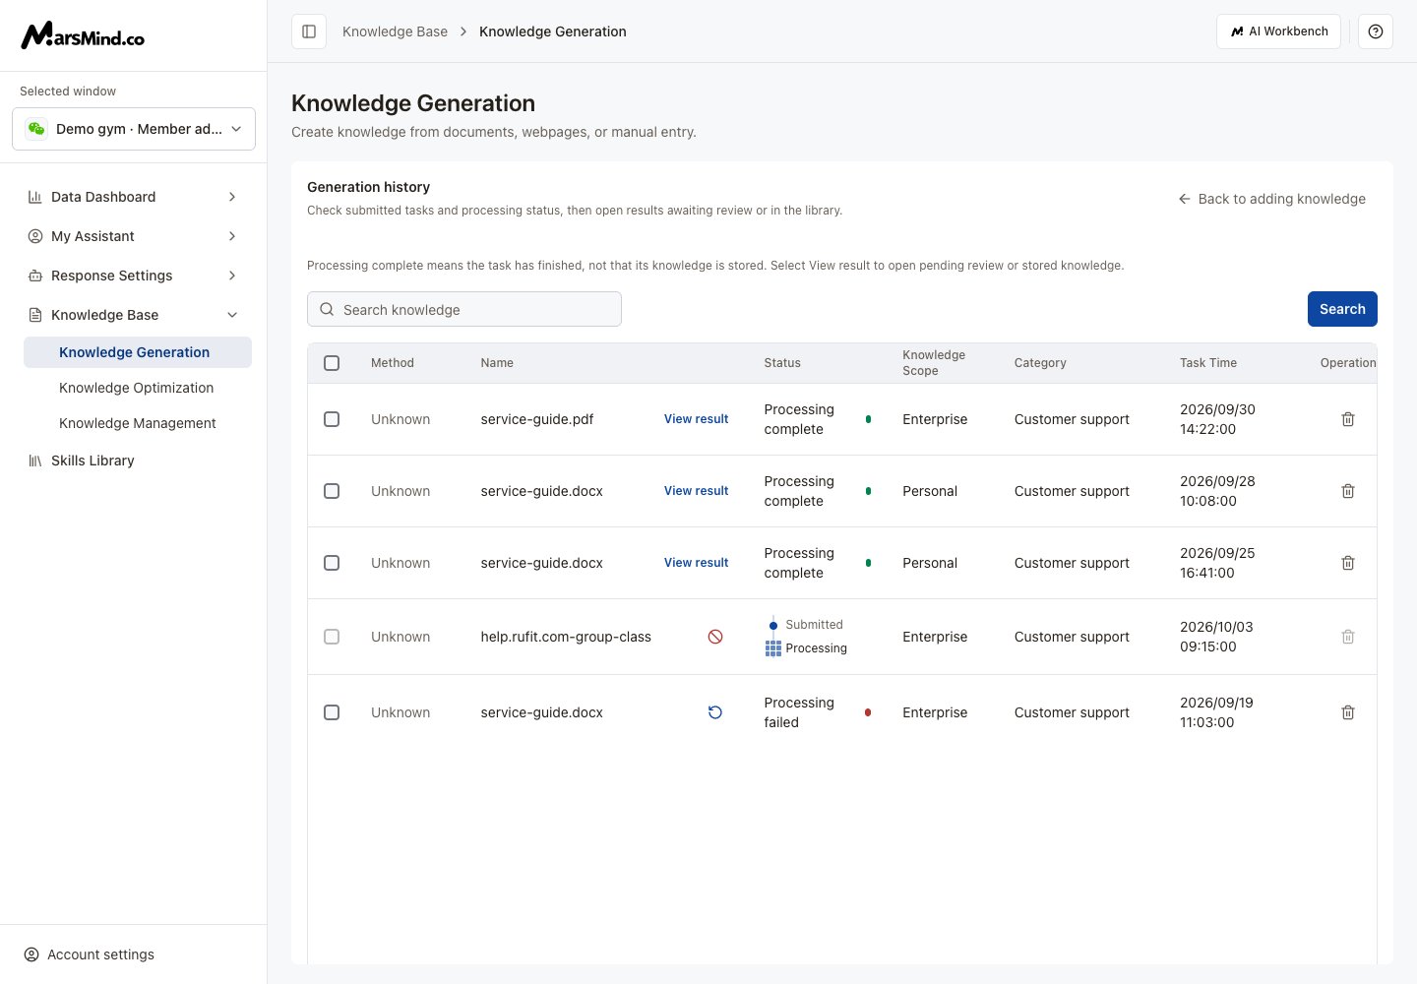The width and height of the screenshot is (1417, 984).
Task: Delete the failed task from 2026/09/19
Action: 1348,712
